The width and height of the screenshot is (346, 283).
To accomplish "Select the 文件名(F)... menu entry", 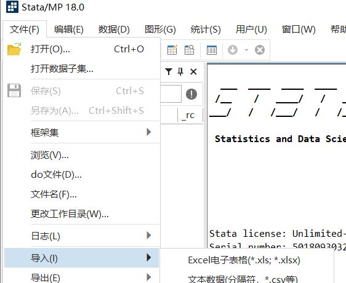I will click(82, 194).
